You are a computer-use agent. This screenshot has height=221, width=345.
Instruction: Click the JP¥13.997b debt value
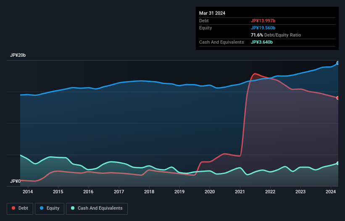pos(263,21)
